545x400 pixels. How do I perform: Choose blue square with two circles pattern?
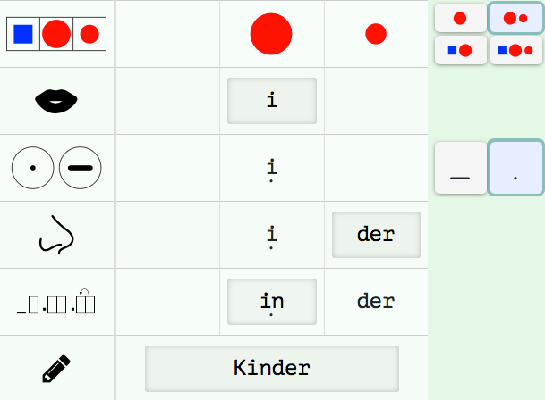tap(516, 50)
